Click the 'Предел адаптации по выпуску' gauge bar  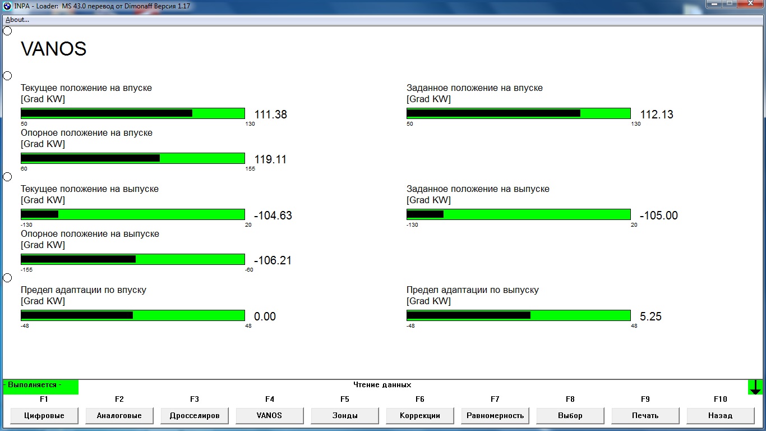pos(519,315)
